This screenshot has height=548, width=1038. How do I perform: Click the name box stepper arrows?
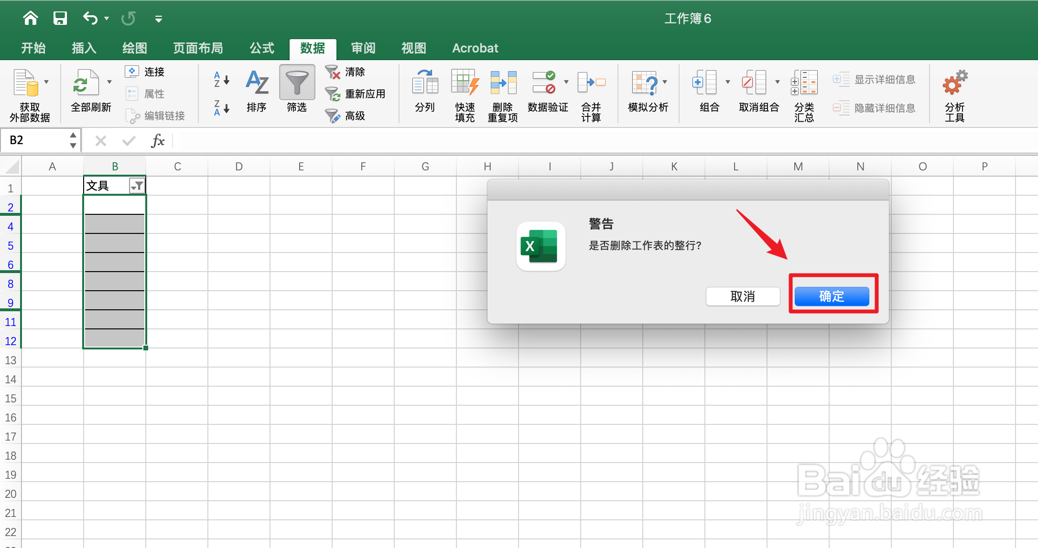(x=73, y=140)
